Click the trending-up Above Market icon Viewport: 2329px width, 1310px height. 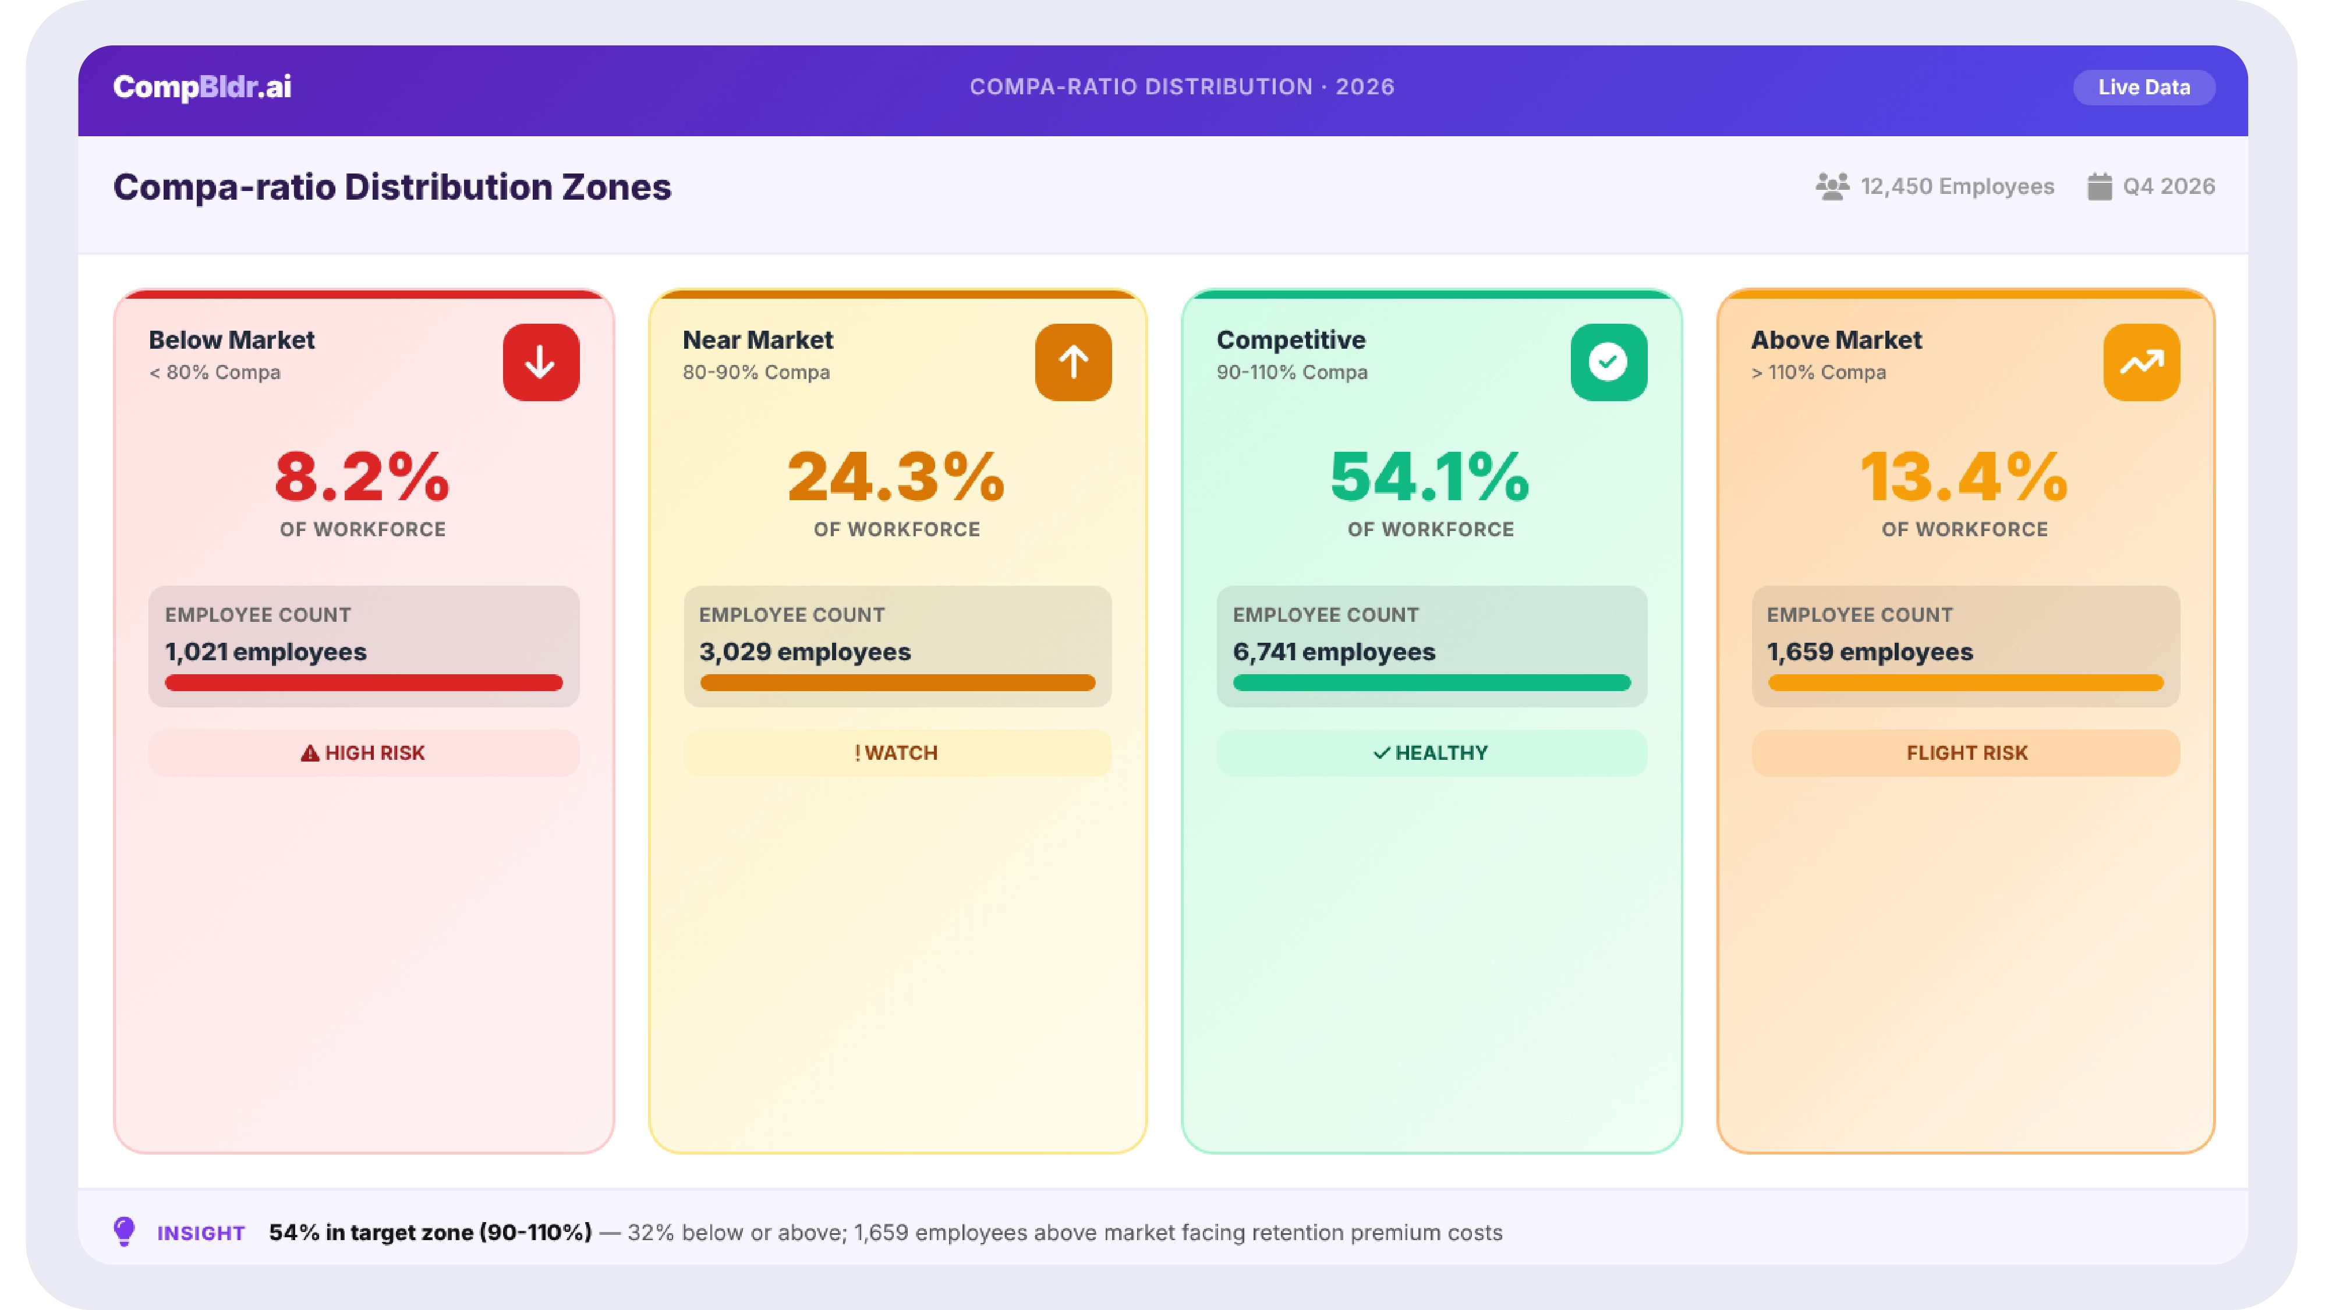point(2141,363)
